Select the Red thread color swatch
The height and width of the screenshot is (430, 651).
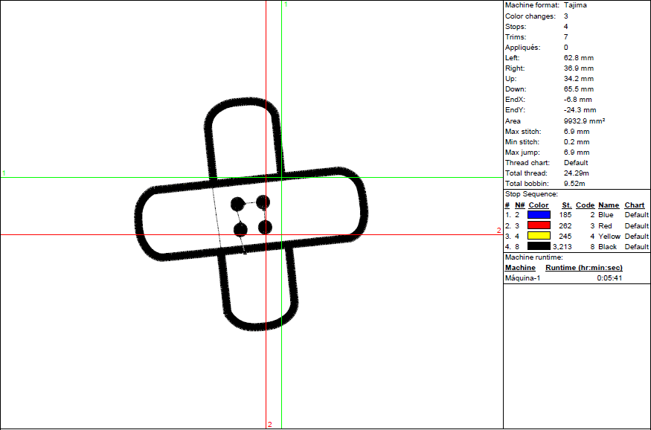pos(539,225)
